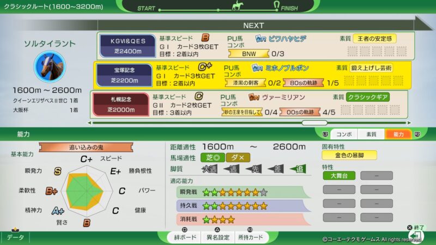Click the 勝負根性 E+ rank icon
The height and width of the screenshot is (245, 436).
click(116, 171)
